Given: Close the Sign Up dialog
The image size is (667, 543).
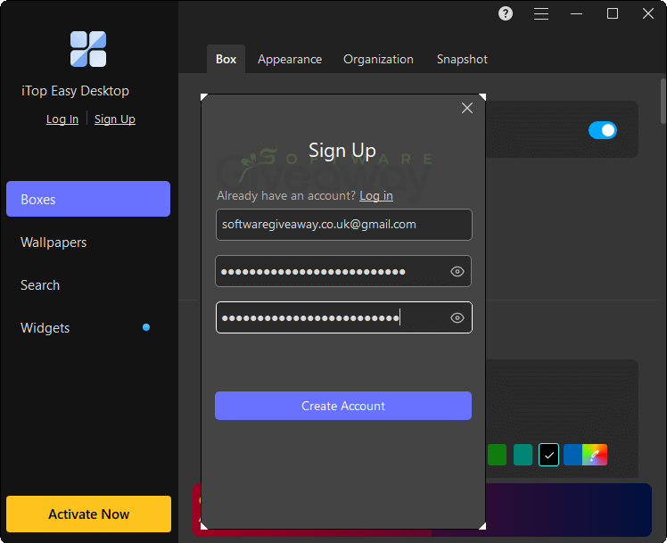Looking at the screenshot, I should [x=467, y=108].
